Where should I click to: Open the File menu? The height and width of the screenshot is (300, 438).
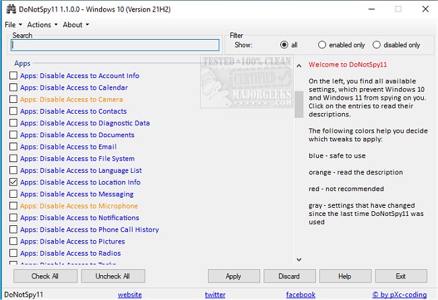(x=10, y=25)
